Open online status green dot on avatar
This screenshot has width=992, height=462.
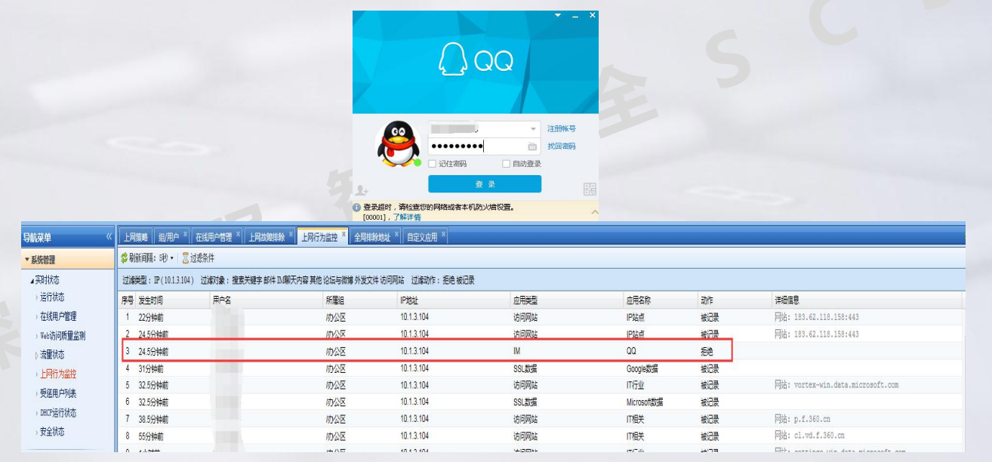tap(417, 162)
